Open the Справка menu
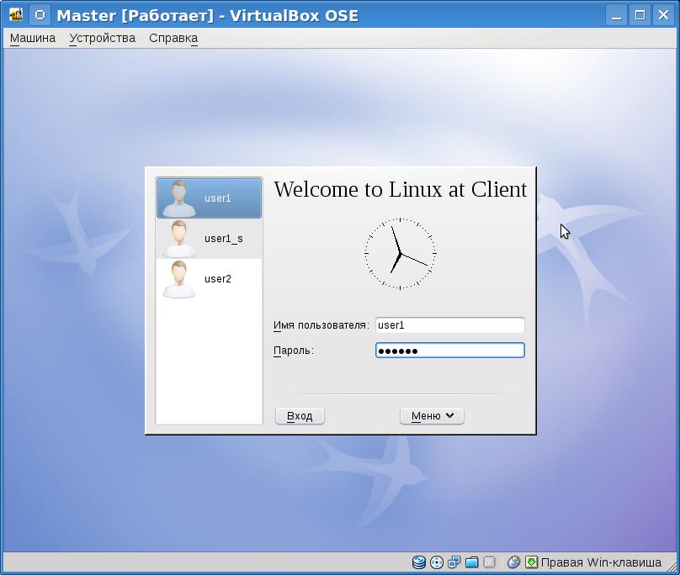This screenshot has height=575, width=680. click(x=173, y=38)
